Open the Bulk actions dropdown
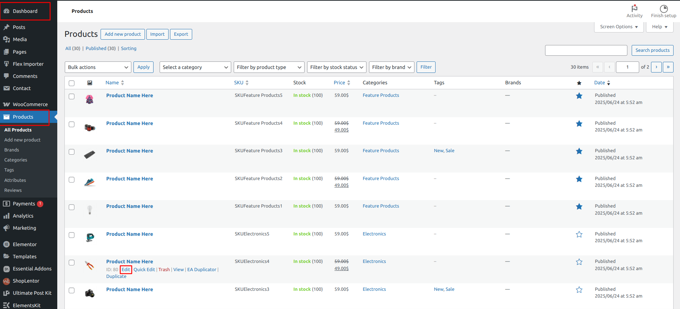 pos(98,67)
